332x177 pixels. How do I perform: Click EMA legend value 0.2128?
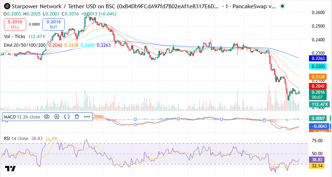[x=72, y=45]
